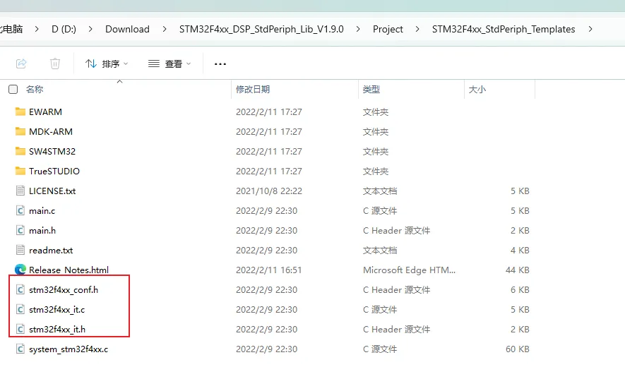
Task: Toggle the select-all checkbox beside 名称
Action: 13,89
